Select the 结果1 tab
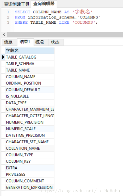The image size is (123, 196). (25, 42)
